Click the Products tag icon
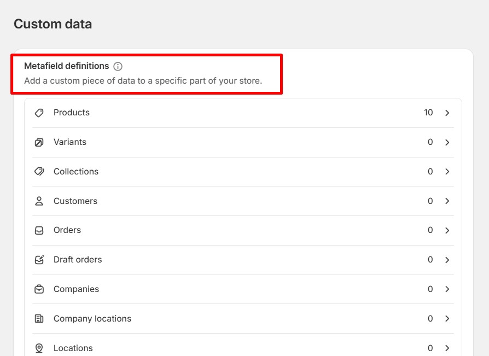 point(39,113)
